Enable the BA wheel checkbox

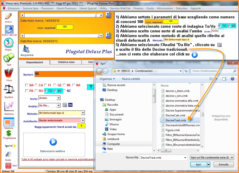click(x=27, y=85)
